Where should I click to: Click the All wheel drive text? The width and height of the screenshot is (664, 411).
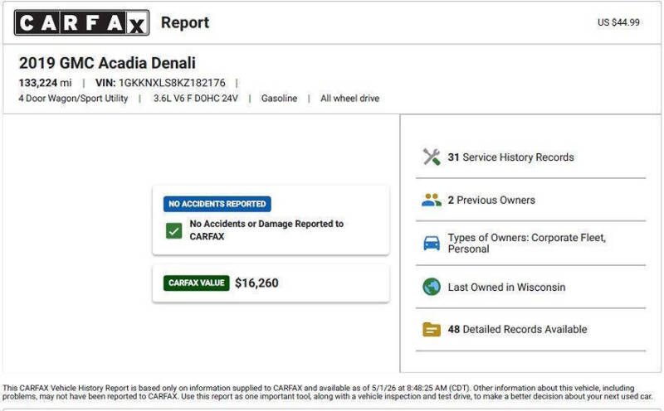349,99
